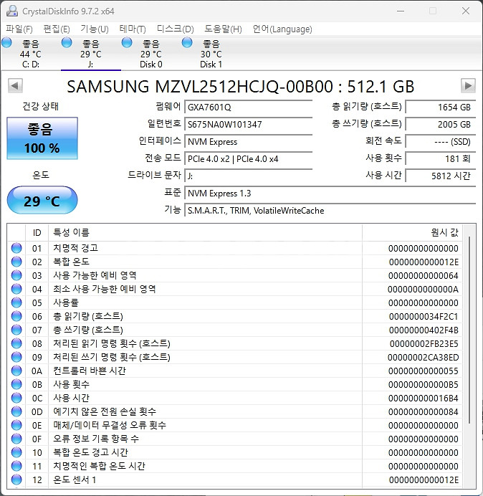The image size is (483, 496).
Task: Click status orb for 11 치명적인 복합 온도 시간
Action: coord(16,466)
